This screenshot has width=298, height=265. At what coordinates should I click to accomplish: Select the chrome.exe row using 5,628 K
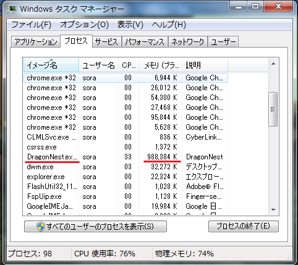[x=126, y=127]
